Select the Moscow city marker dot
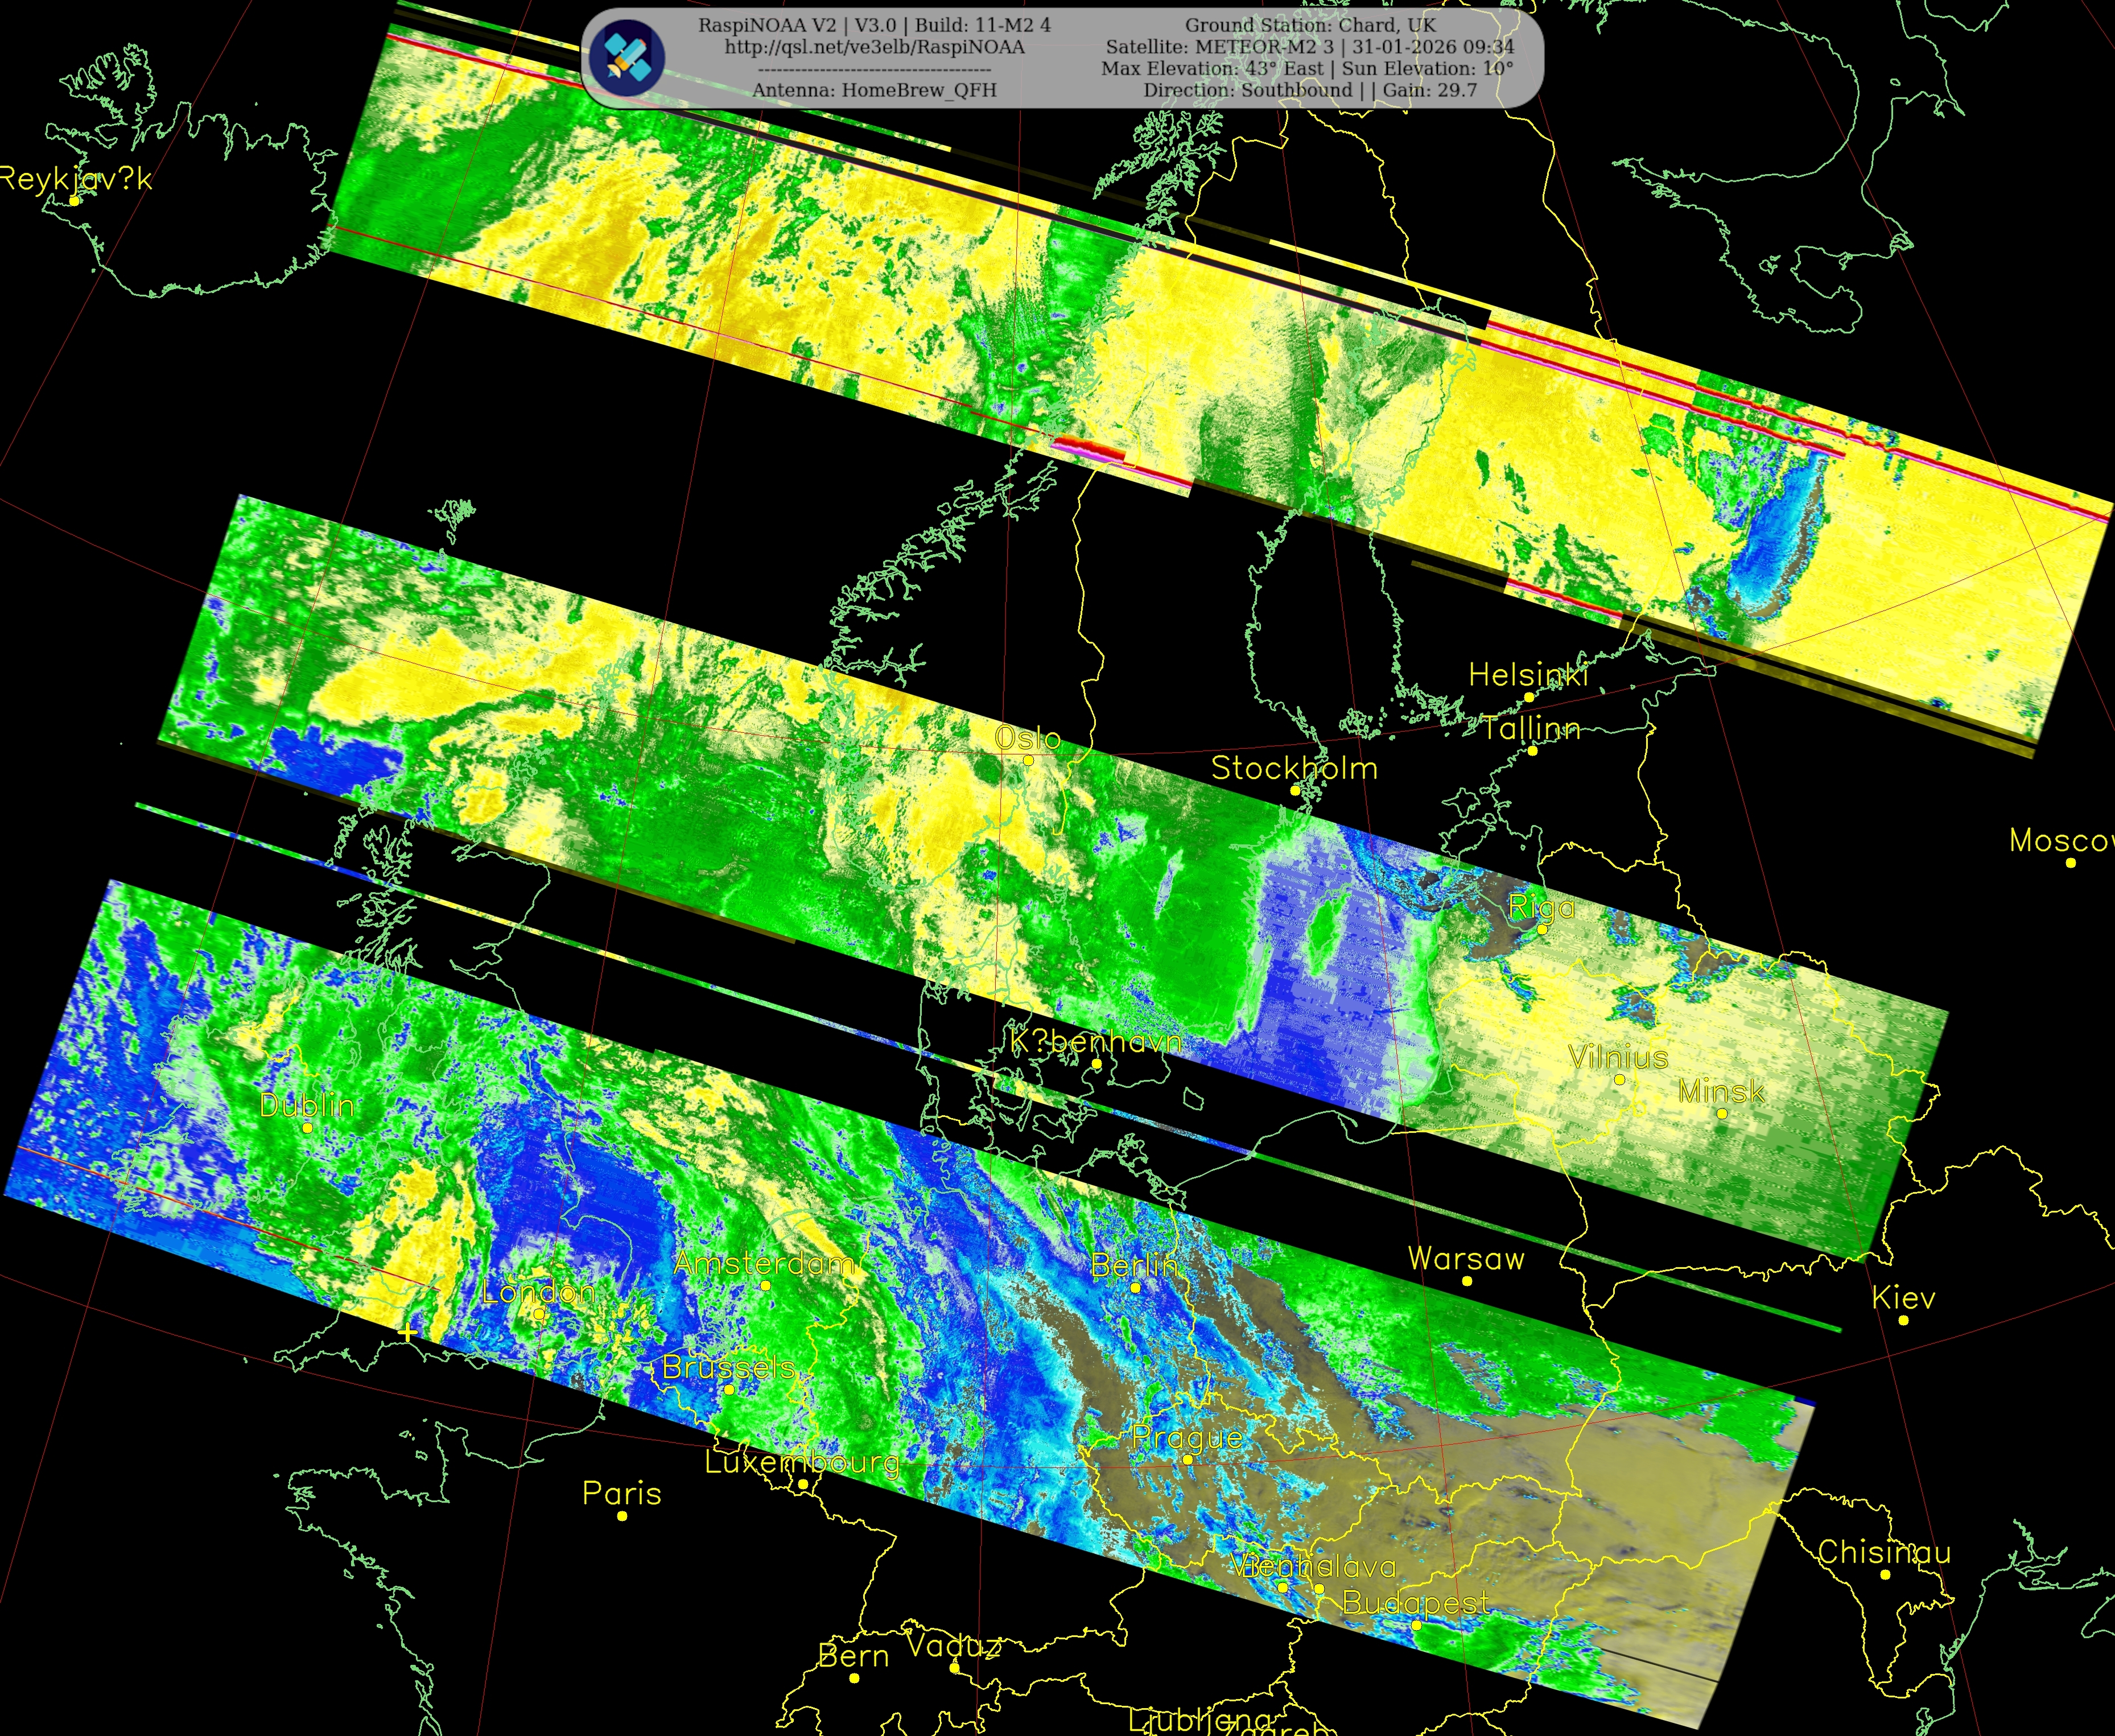2115x1736 pixels. click(2070, 862)
